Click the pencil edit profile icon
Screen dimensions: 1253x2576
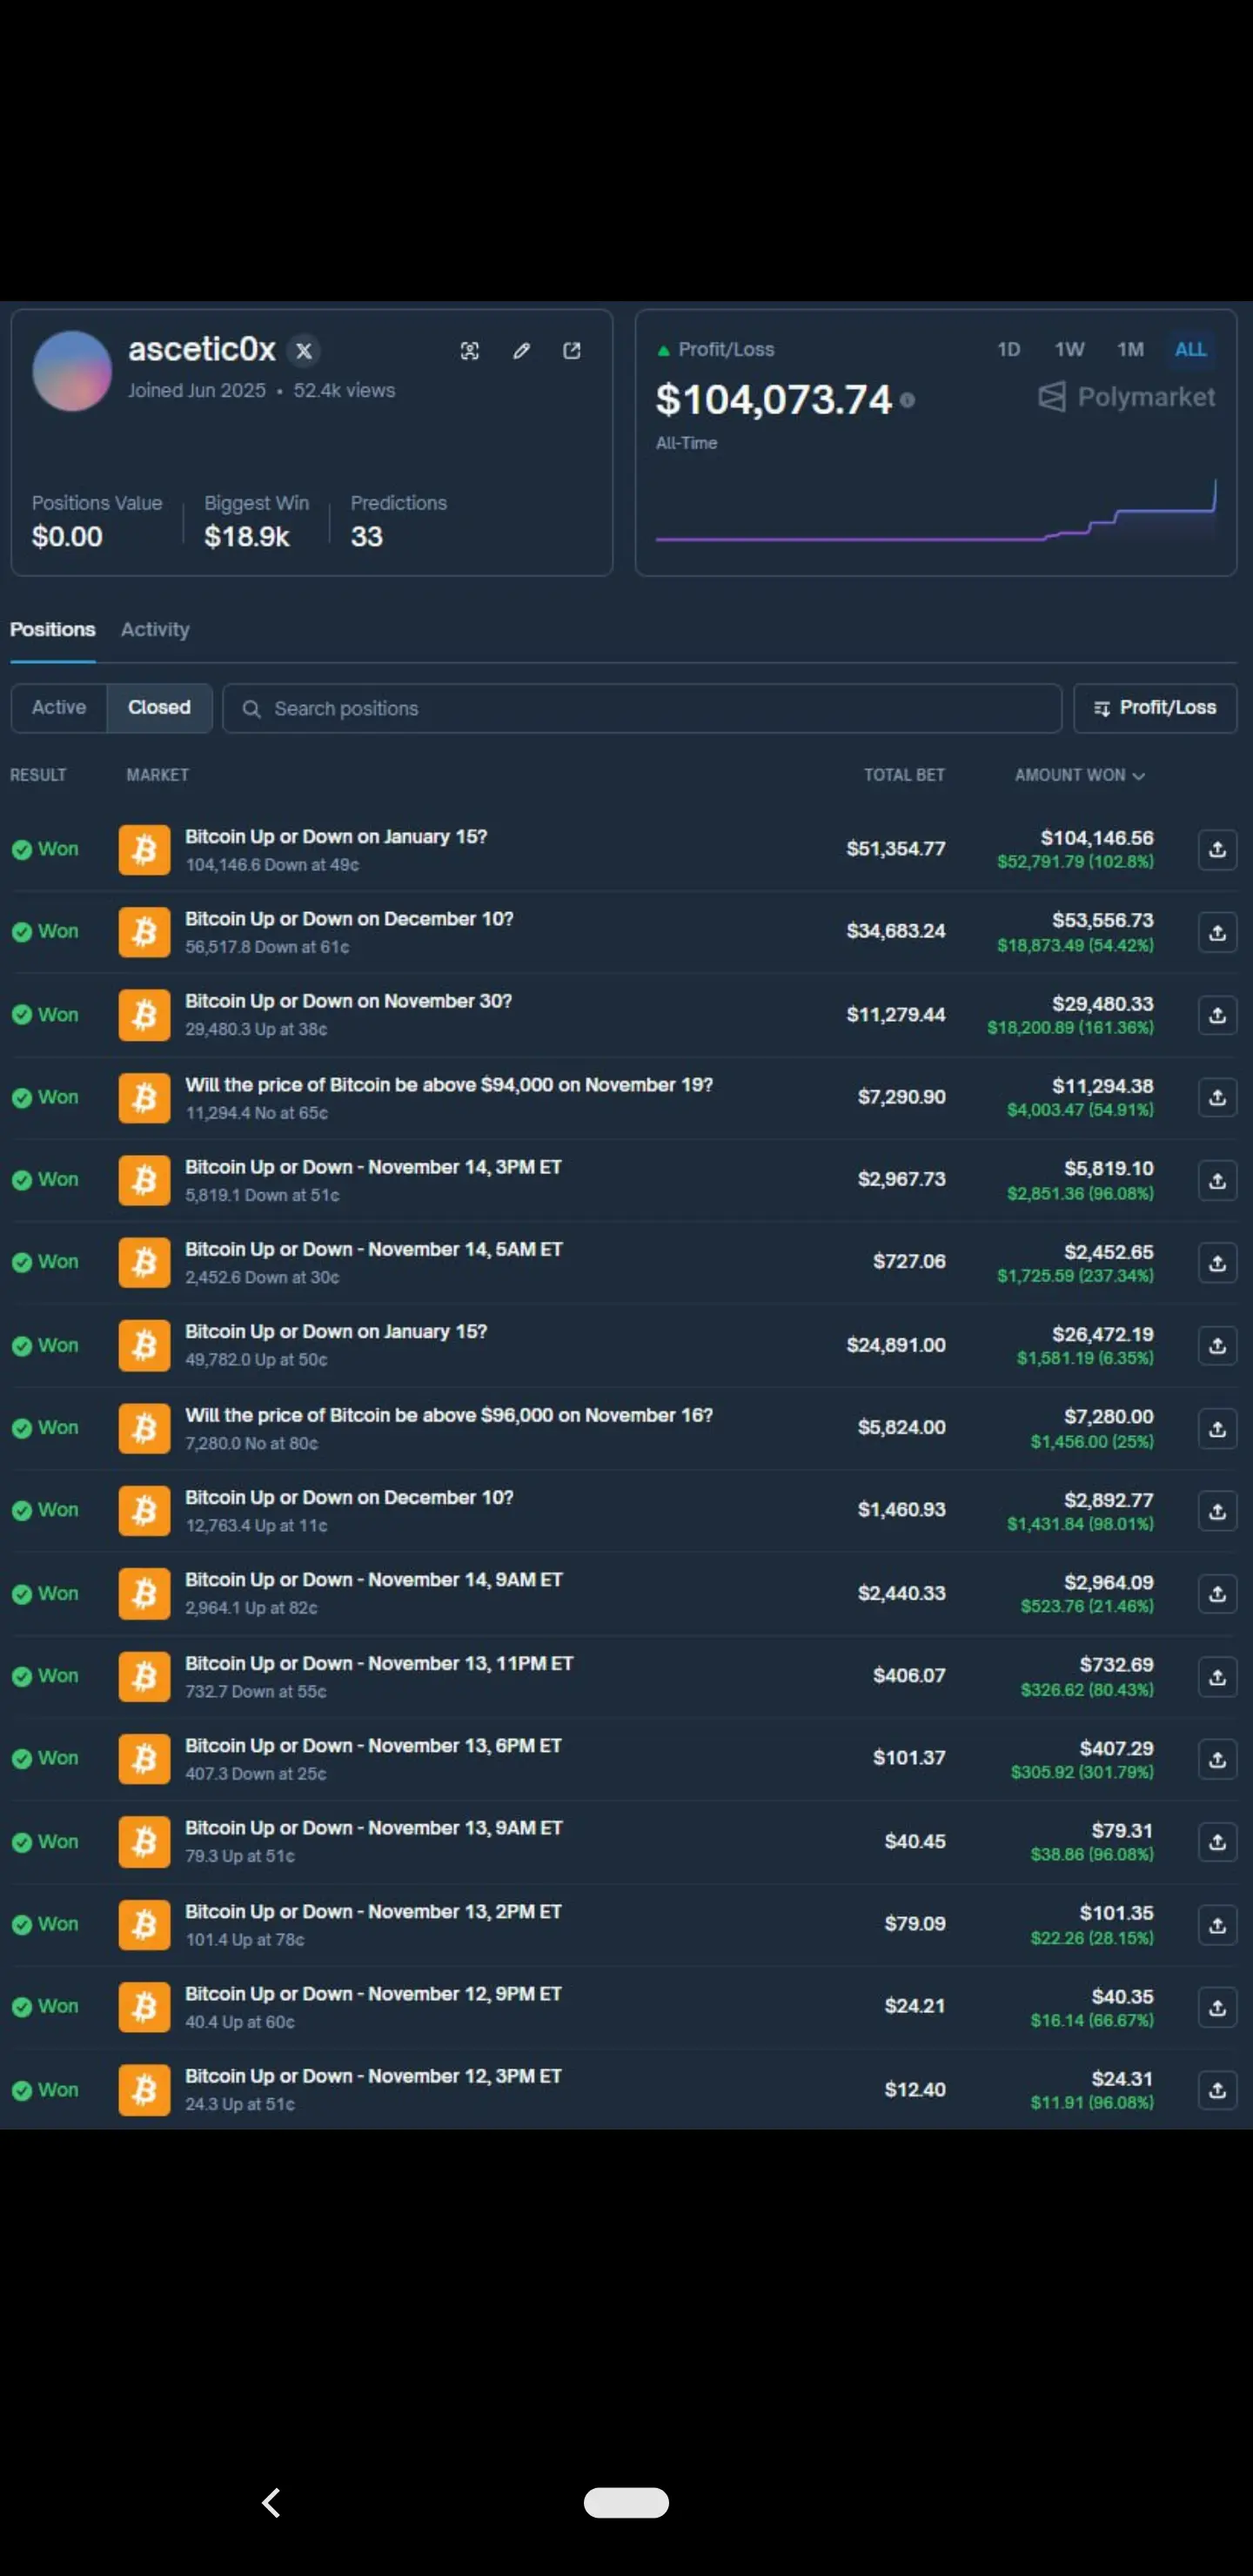coord(521,351)
